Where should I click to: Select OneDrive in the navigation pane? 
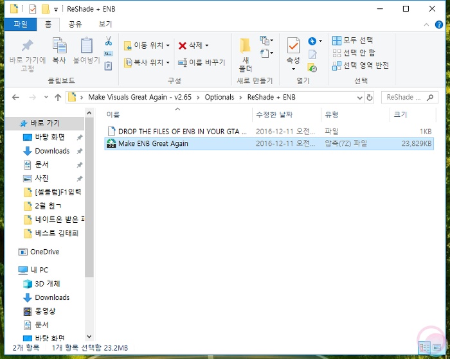(44, 252)
